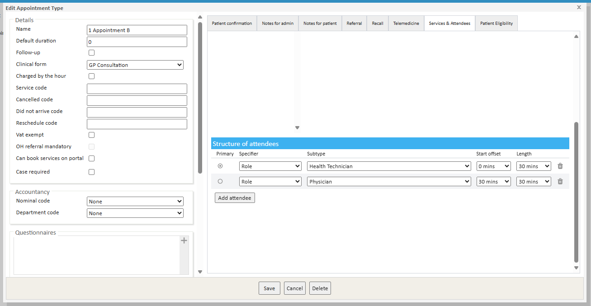Viewport: 591px width, 306px height.
Task: Switch to the Telemedicine tab
Action: [x=406, y=24]
